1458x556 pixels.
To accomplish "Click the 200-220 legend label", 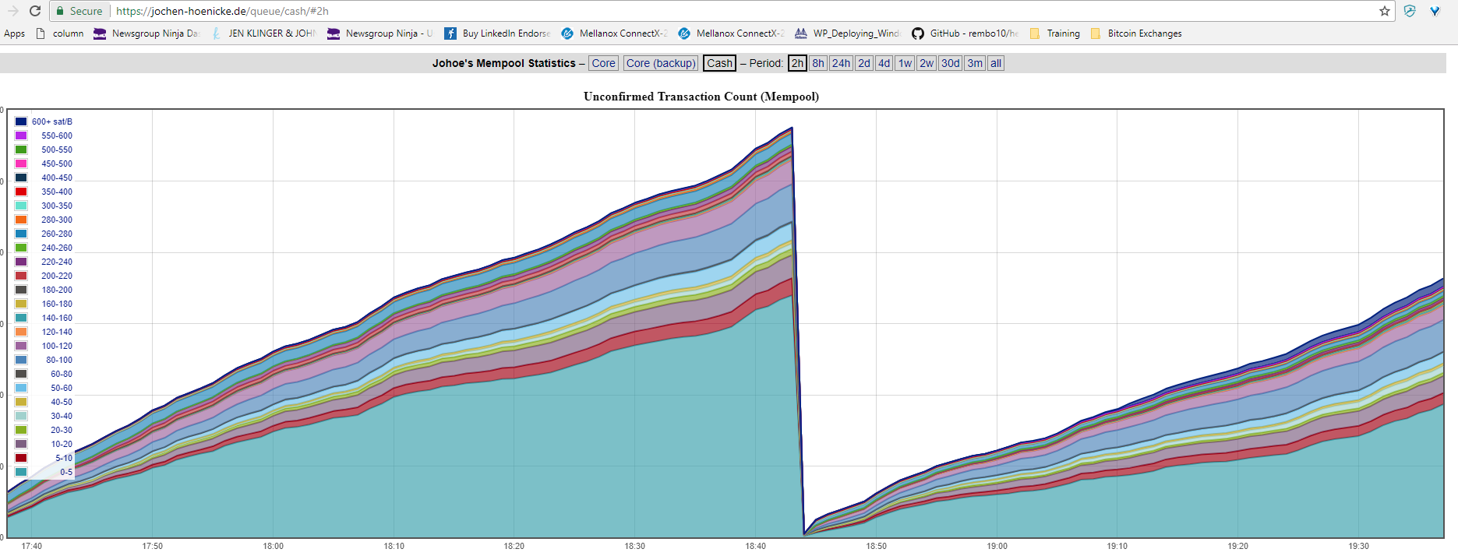I will pos(57,276).
